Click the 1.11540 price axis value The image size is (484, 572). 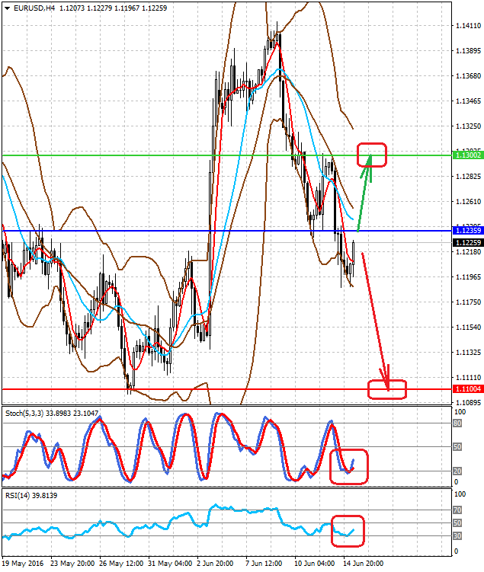[468, 328]
